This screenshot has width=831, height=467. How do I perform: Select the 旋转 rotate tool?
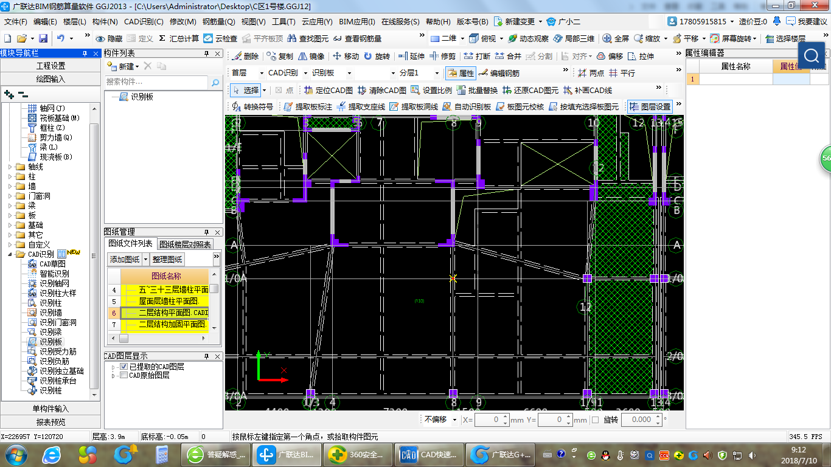click(x=377, y=56)
